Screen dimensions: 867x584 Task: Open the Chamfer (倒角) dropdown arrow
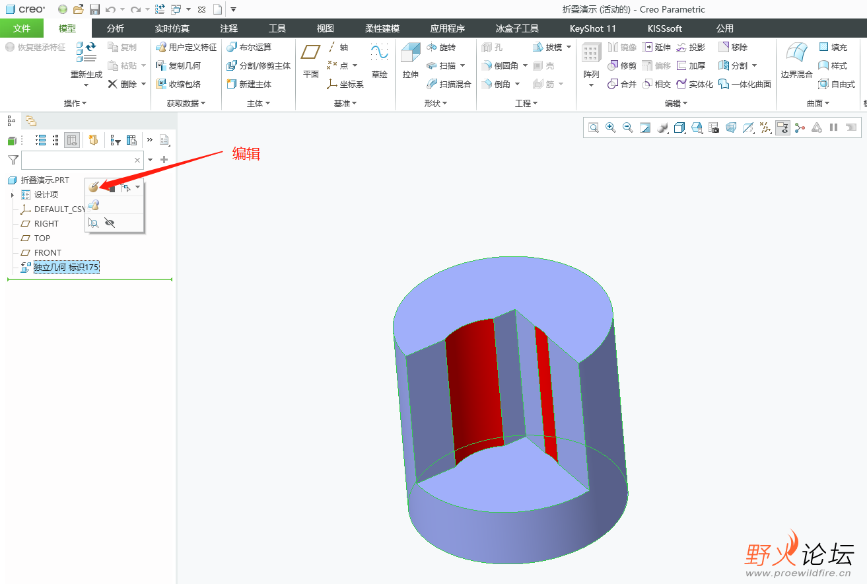[x=518, y=85]
